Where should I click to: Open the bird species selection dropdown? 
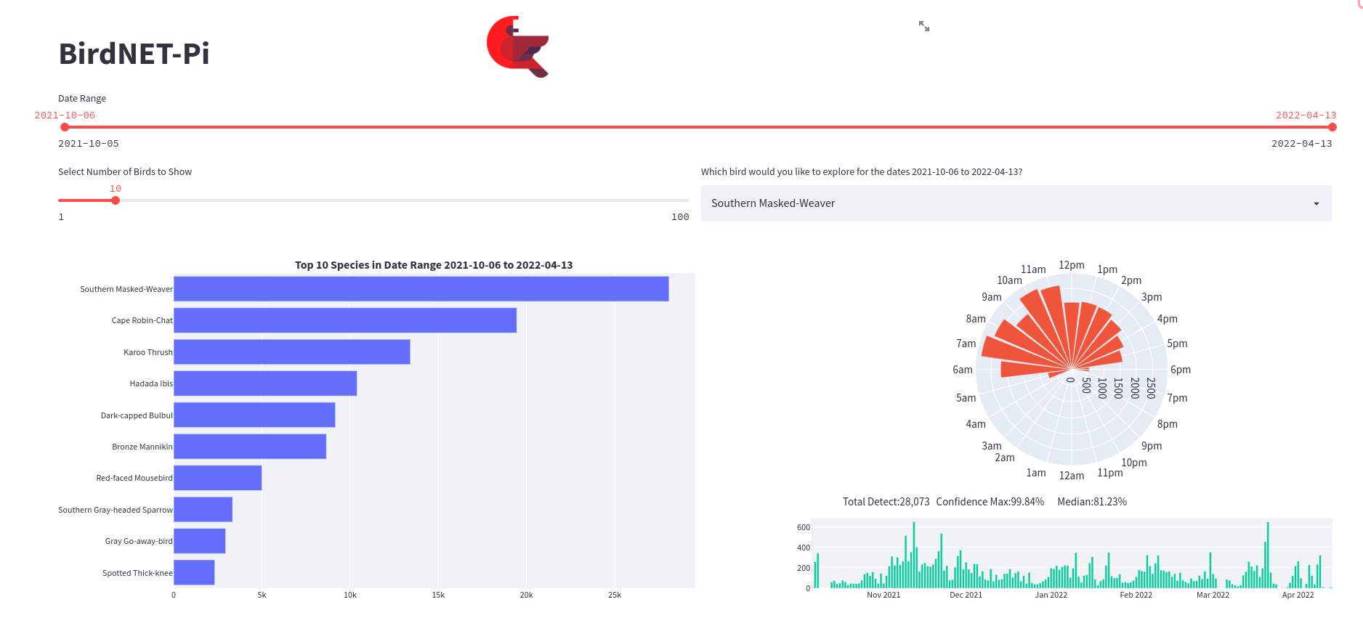coord(1016,203)
